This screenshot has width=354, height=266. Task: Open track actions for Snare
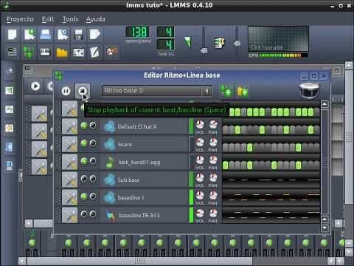click(69, 144)
